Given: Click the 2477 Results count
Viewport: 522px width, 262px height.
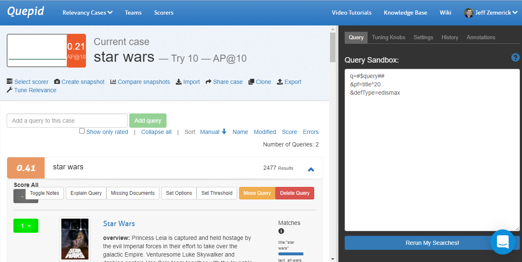Looking at the screenshot, I should tap(278, 168).
